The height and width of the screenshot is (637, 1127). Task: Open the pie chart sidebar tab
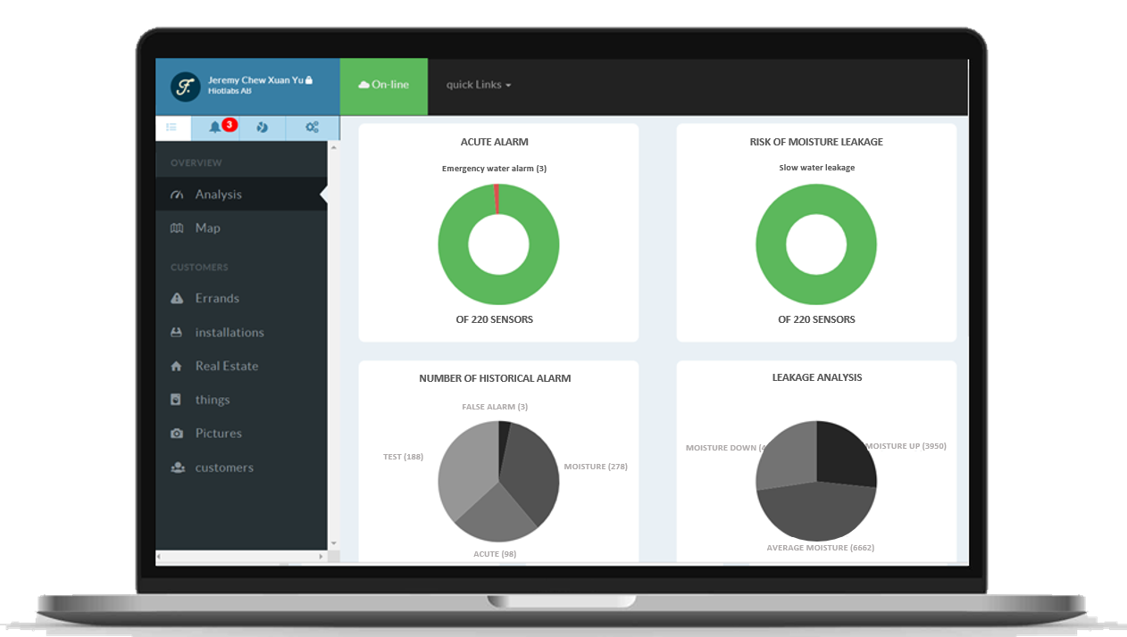262,128
